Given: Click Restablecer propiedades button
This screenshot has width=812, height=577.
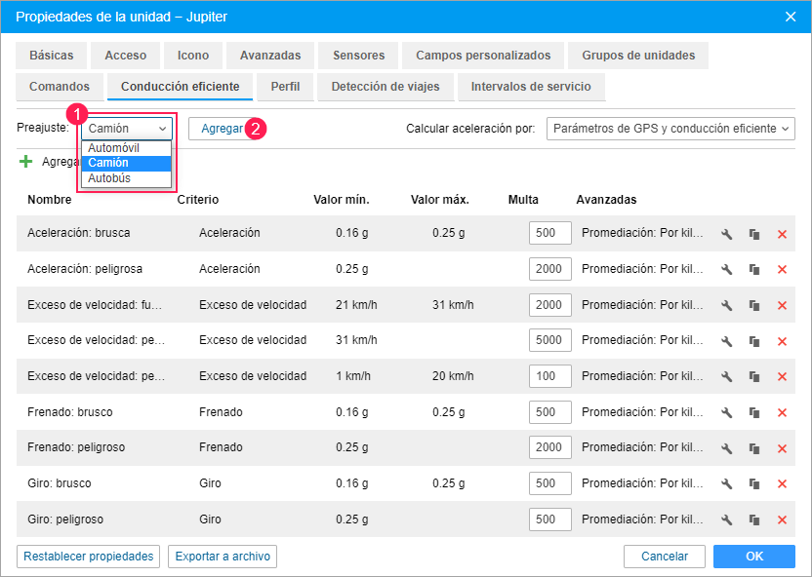Looking at the screenshot, I should point(89,557).
